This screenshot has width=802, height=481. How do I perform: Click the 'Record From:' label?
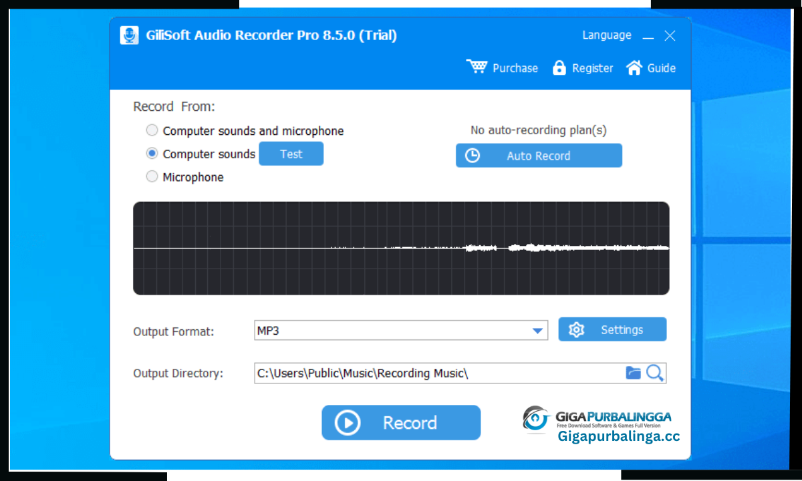click(x=174, y=106)
